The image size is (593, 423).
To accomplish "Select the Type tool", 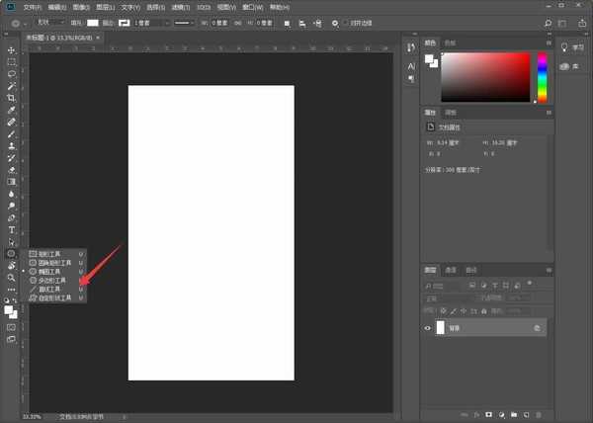I will point(12,229).
